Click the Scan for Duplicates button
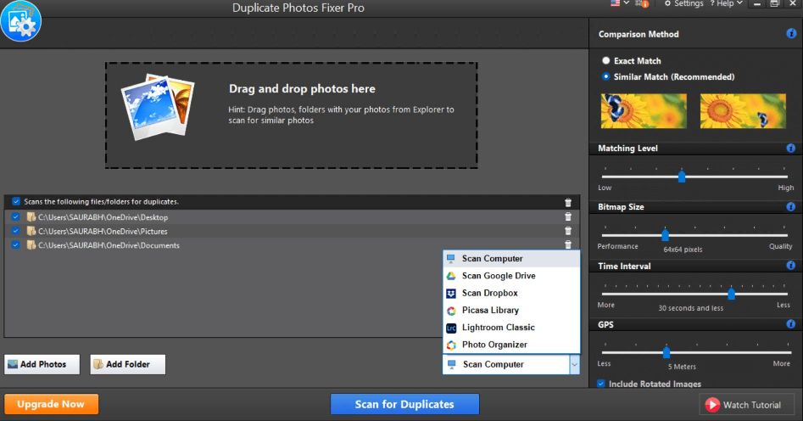This screenshot has width=803, height=421. point(404,404)
